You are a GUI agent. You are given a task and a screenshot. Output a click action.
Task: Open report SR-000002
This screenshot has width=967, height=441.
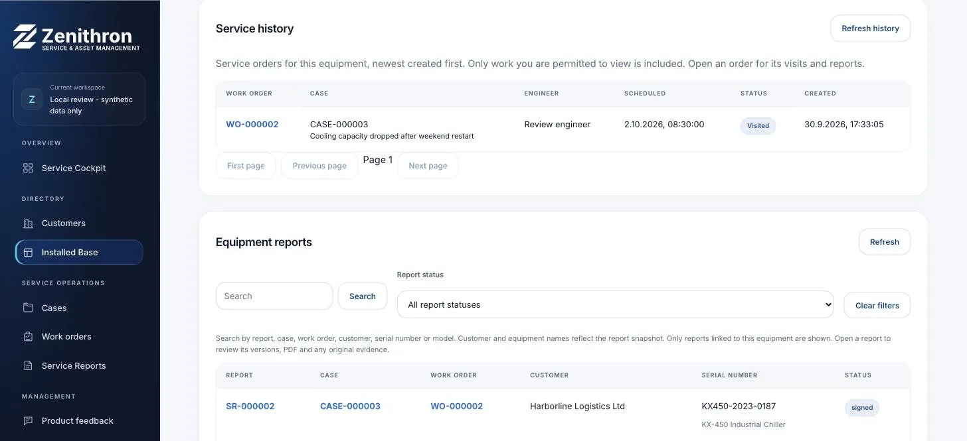(x=250, y=407)
